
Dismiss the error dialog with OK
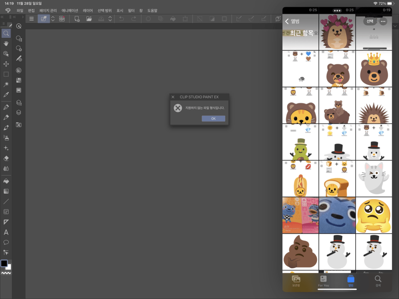click(213, 118)
